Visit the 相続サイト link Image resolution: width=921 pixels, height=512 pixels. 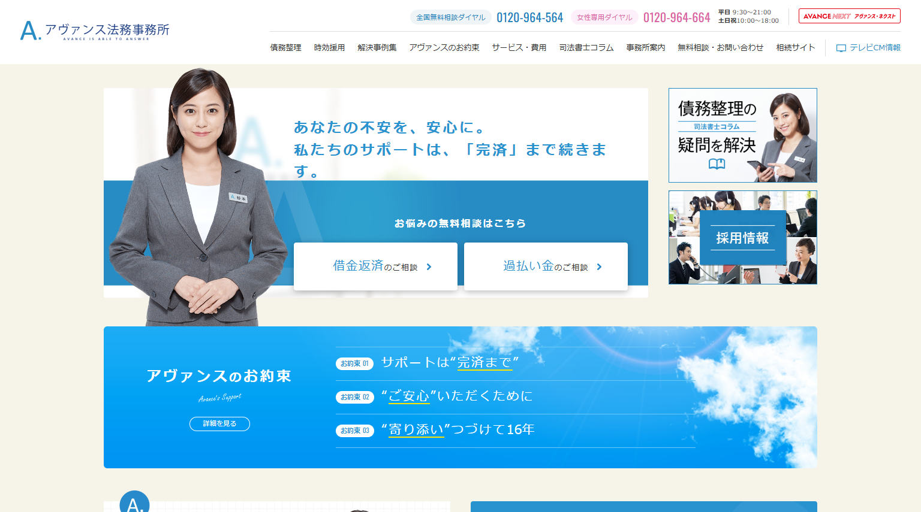795,48
